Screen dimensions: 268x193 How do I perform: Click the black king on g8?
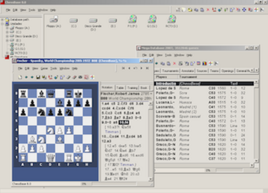pos(78,94)
